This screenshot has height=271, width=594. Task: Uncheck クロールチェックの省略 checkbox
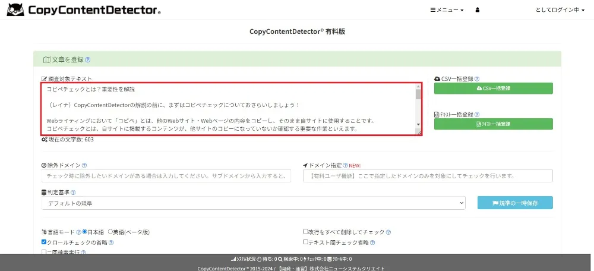(44, 242)
